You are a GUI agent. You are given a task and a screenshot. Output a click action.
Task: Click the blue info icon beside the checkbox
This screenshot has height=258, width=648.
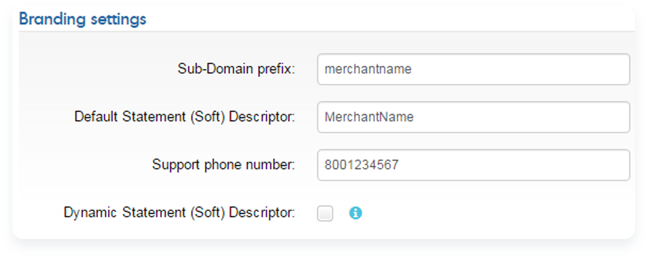click(x=355, y=213)
